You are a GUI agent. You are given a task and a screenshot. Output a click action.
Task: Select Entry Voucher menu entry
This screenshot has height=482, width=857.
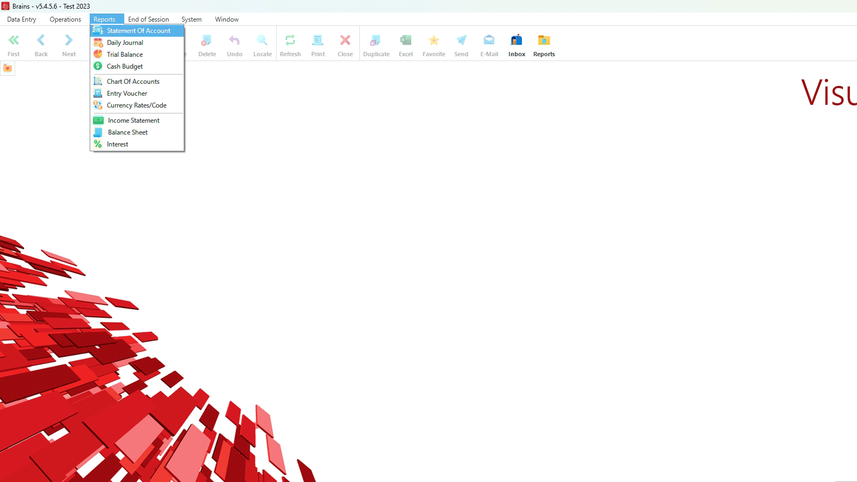coord(137,93)
